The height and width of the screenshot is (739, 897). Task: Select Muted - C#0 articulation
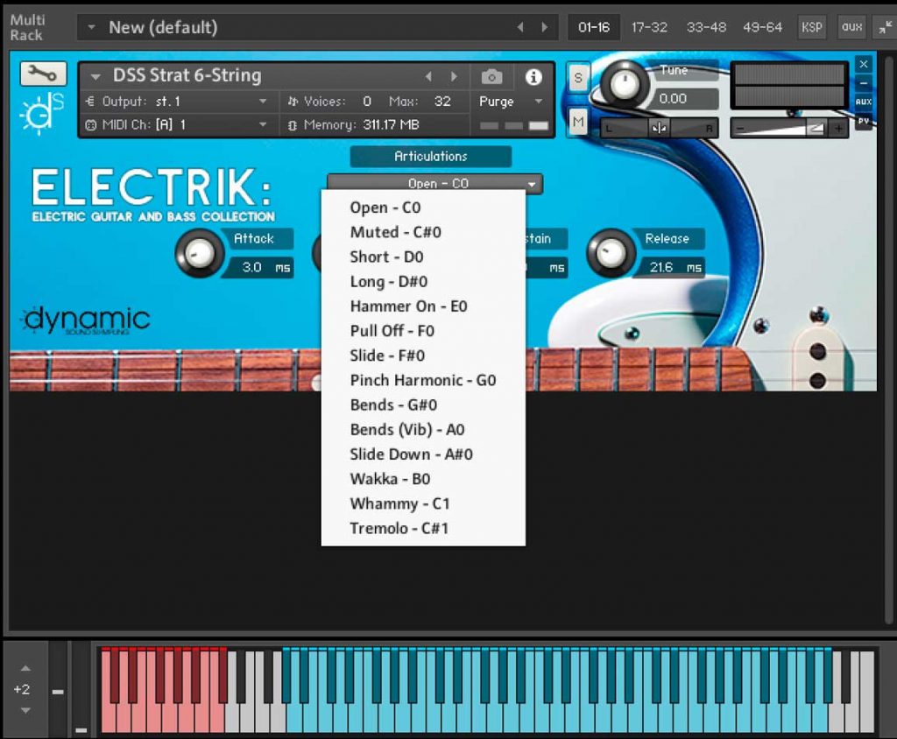(423, 232)
